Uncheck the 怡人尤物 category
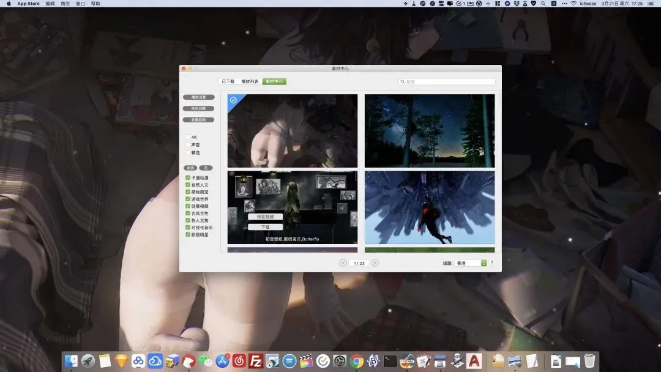 [x=188, y=220]
